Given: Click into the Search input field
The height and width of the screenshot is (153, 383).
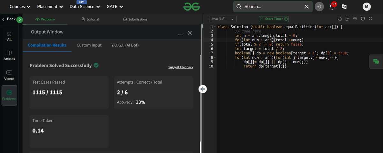Looking at the screenshot, I should (x=273, y=6).
